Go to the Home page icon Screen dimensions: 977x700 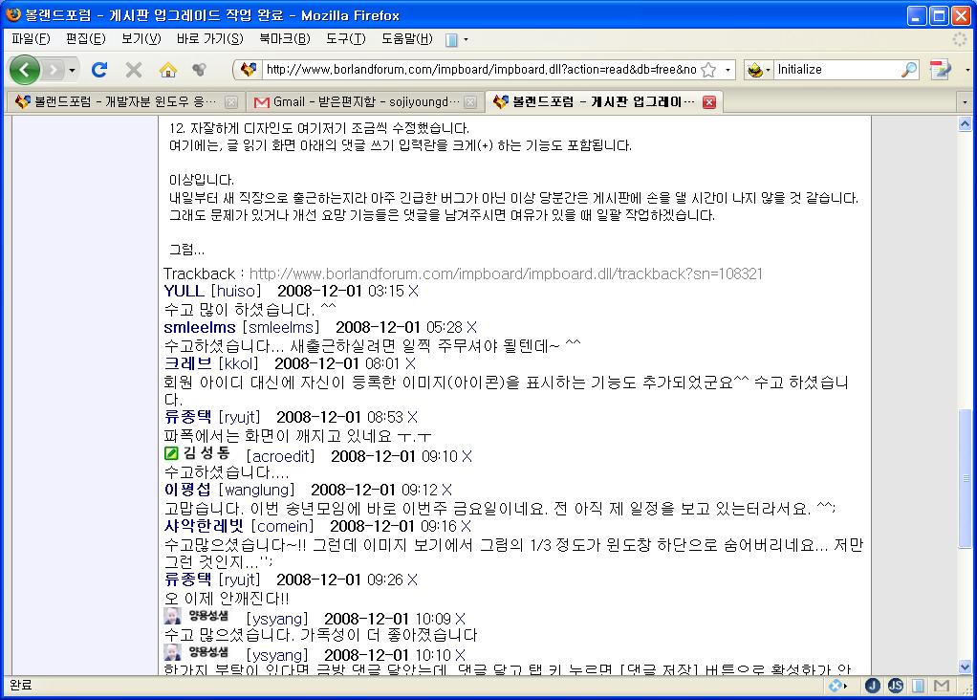(x=168, y=70)
